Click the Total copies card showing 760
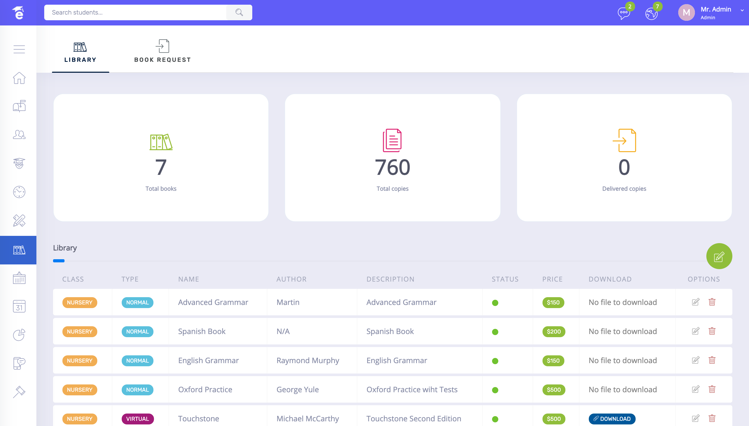The height and width of the screenshot is (426, 749). (x=392, y=157)
